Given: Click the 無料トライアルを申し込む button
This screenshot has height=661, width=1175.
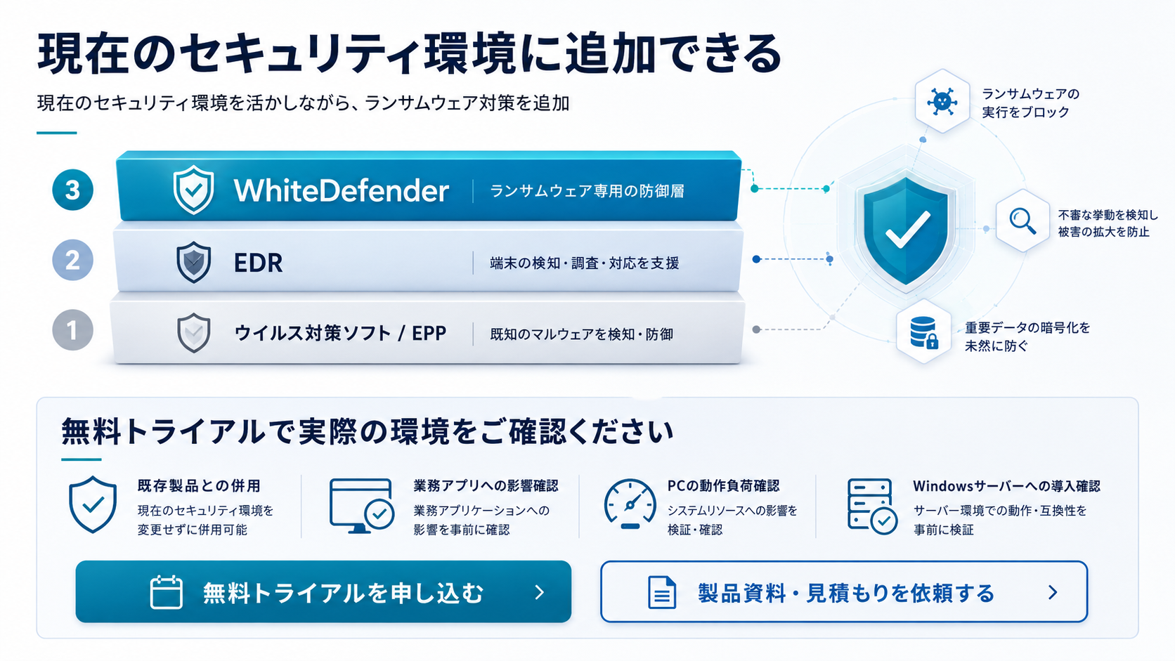Looking at the screenshot, I should 323,591.
